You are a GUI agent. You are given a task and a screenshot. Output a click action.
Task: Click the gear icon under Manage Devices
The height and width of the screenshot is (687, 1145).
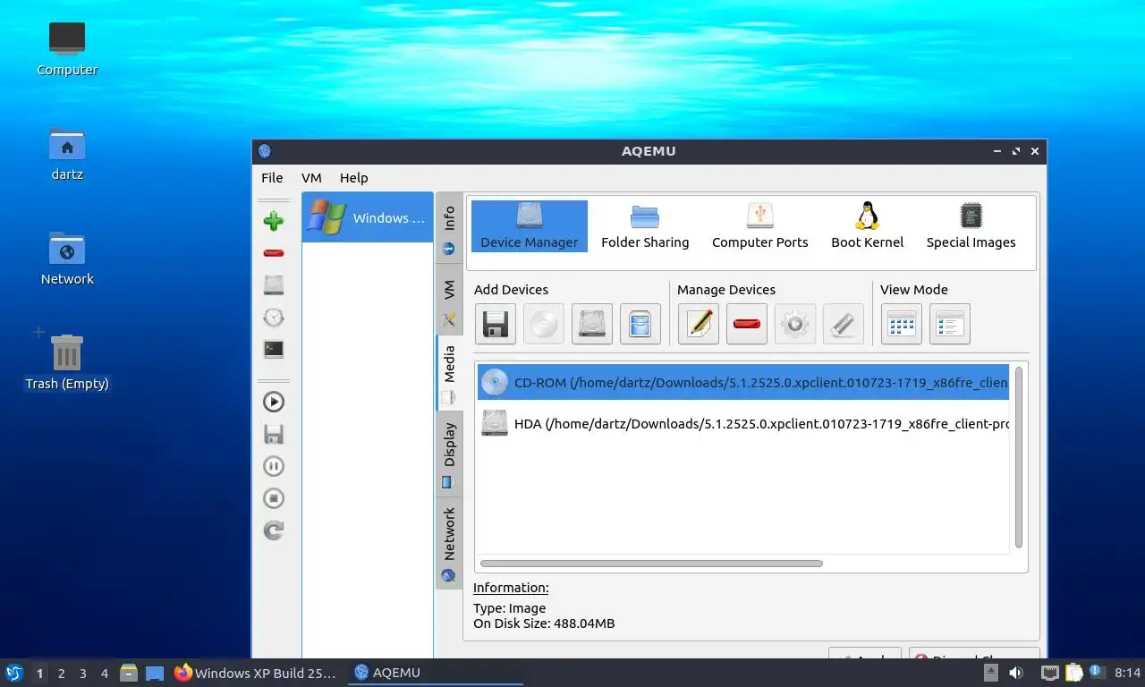point(795,324)
